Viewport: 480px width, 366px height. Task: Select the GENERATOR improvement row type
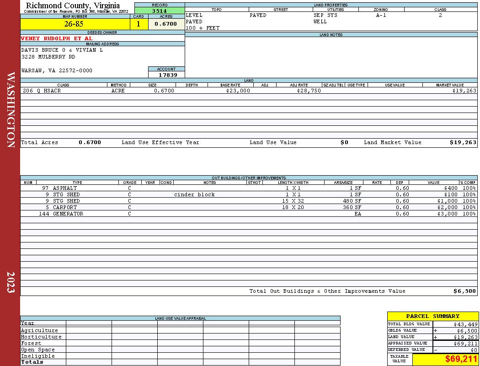point(68,214)
